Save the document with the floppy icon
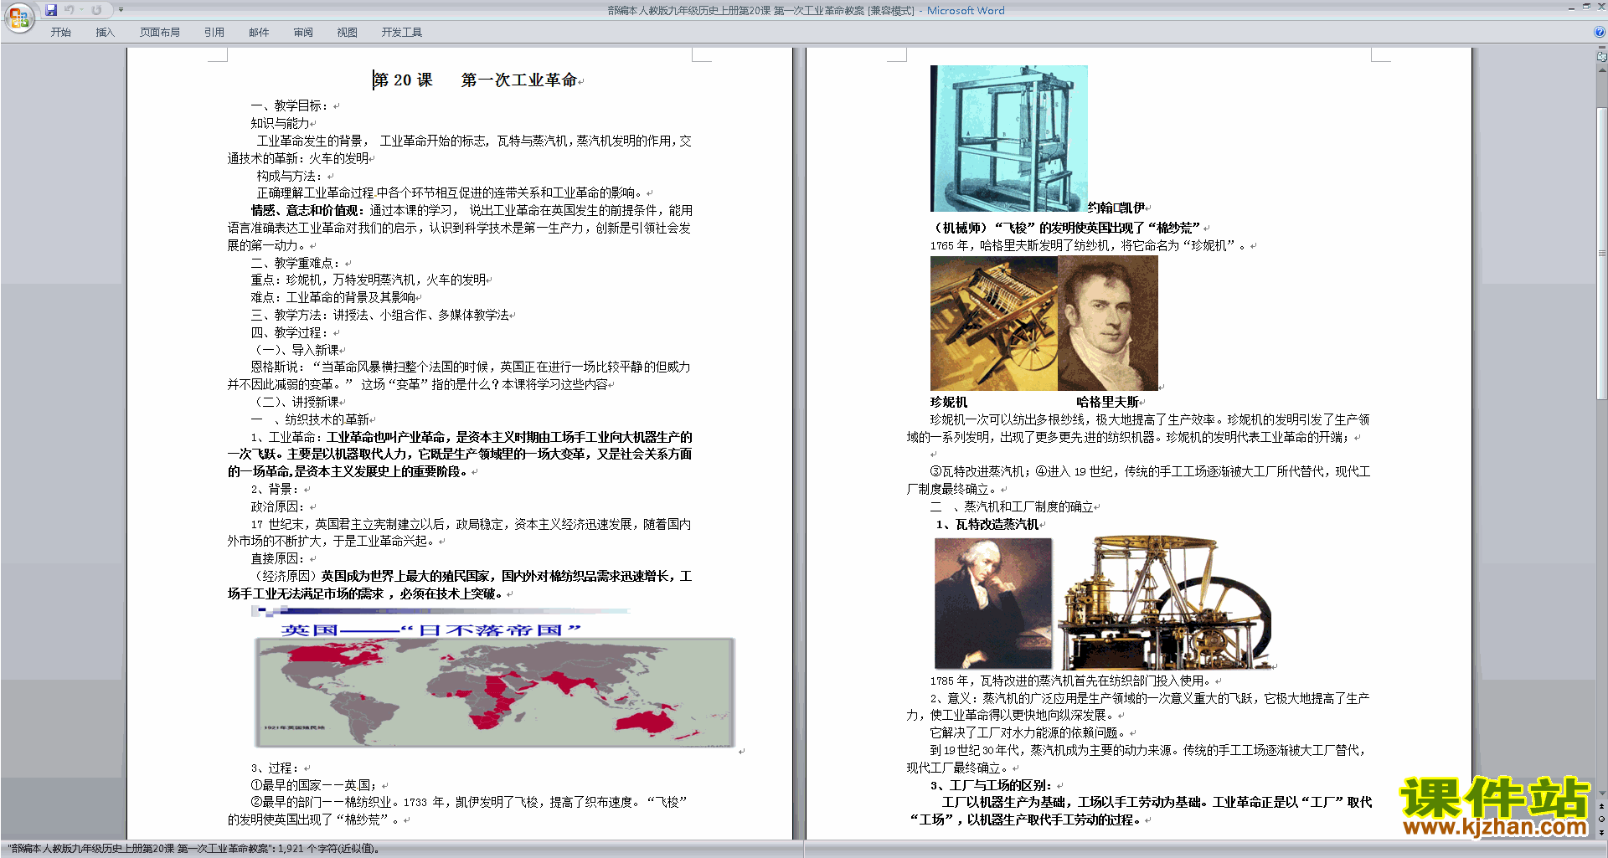 click(x=51, y=10)
